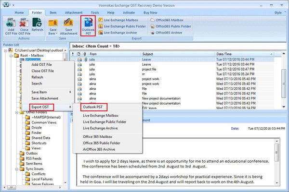This screenshot has height=192, width=289.
Task: Choose Close OST File in context menu
Action: pos(48,71)
